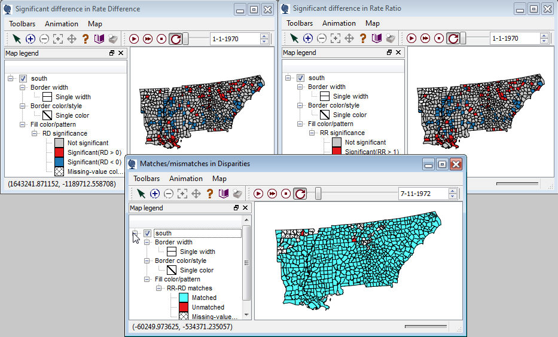Viewport: 558px width, 337px height.
Task: Click question mark help icon in Rate Ratio window
Action: coord(363,38)
